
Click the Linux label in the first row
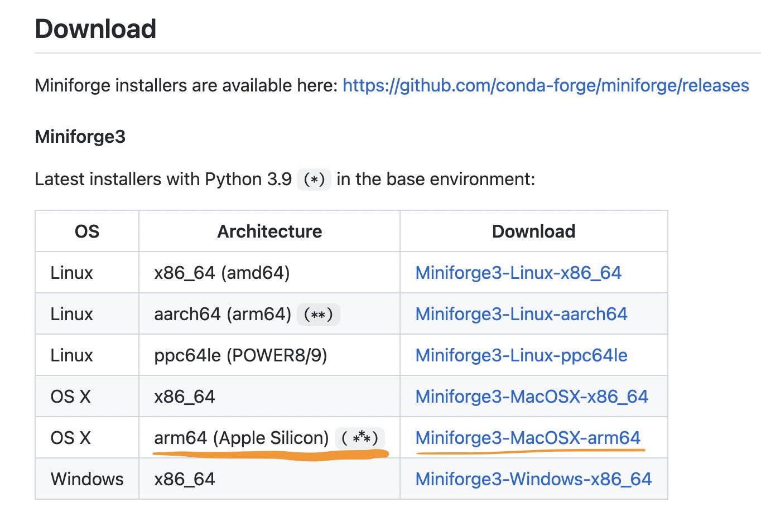(x=71, y=272)
